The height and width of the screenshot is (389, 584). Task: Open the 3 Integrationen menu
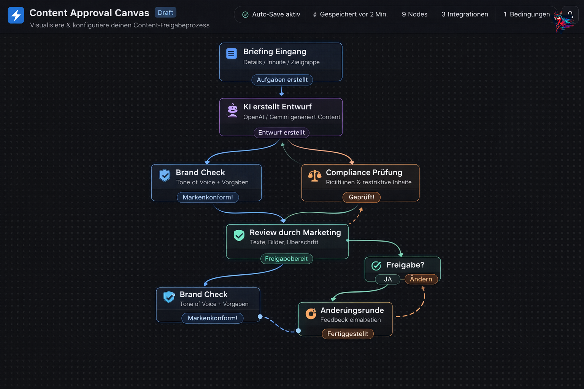pyautogui.click(x=465, y=14)
